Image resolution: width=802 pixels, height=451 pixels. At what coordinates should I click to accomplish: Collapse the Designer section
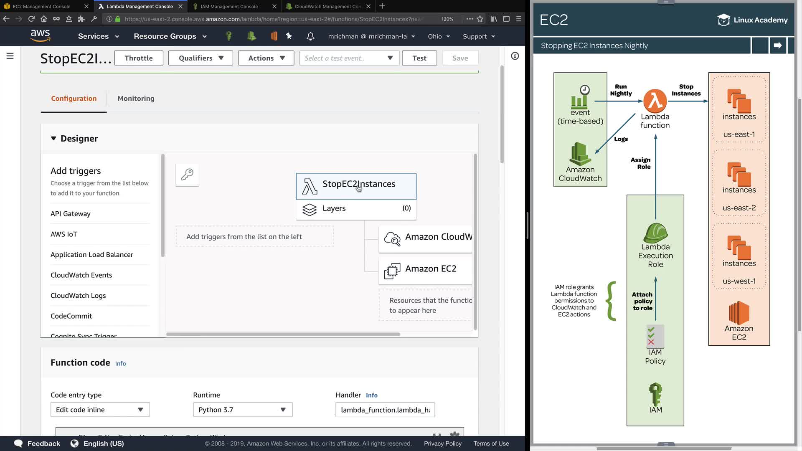pyautogui.click(x=53, y=139)
